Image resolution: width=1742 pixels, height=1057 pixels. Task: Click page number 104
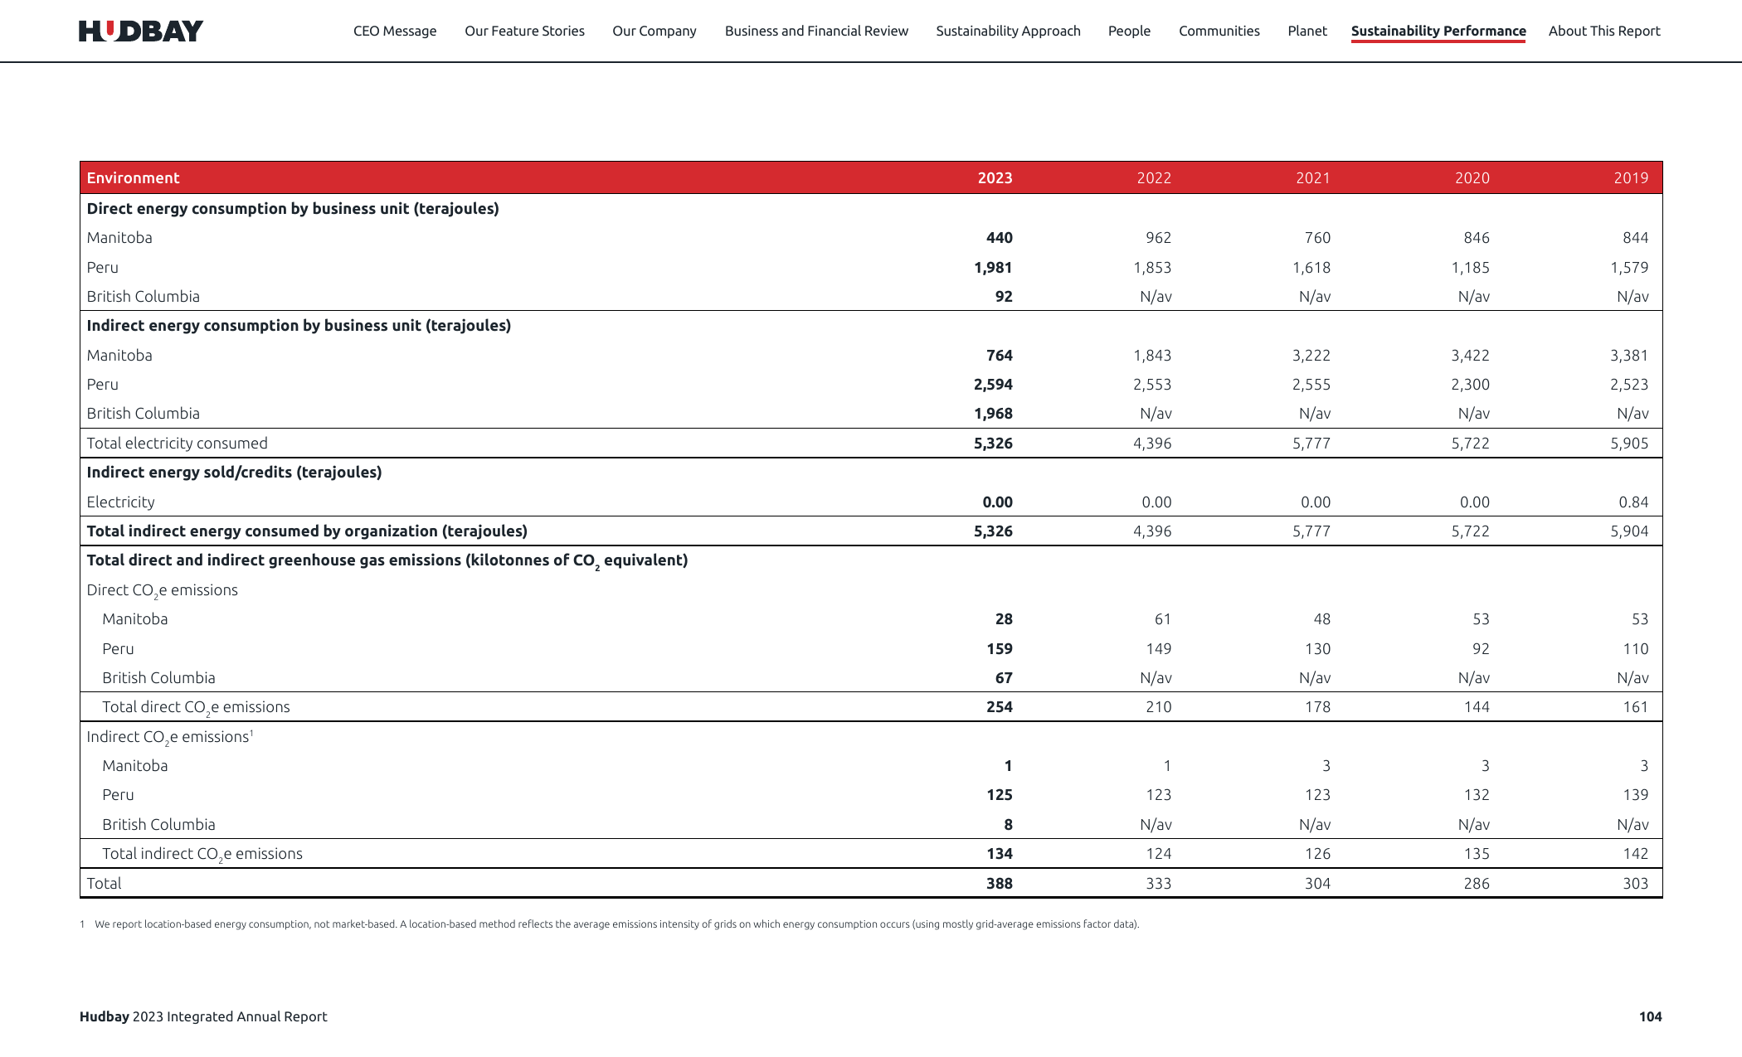pos(1650,1017)
